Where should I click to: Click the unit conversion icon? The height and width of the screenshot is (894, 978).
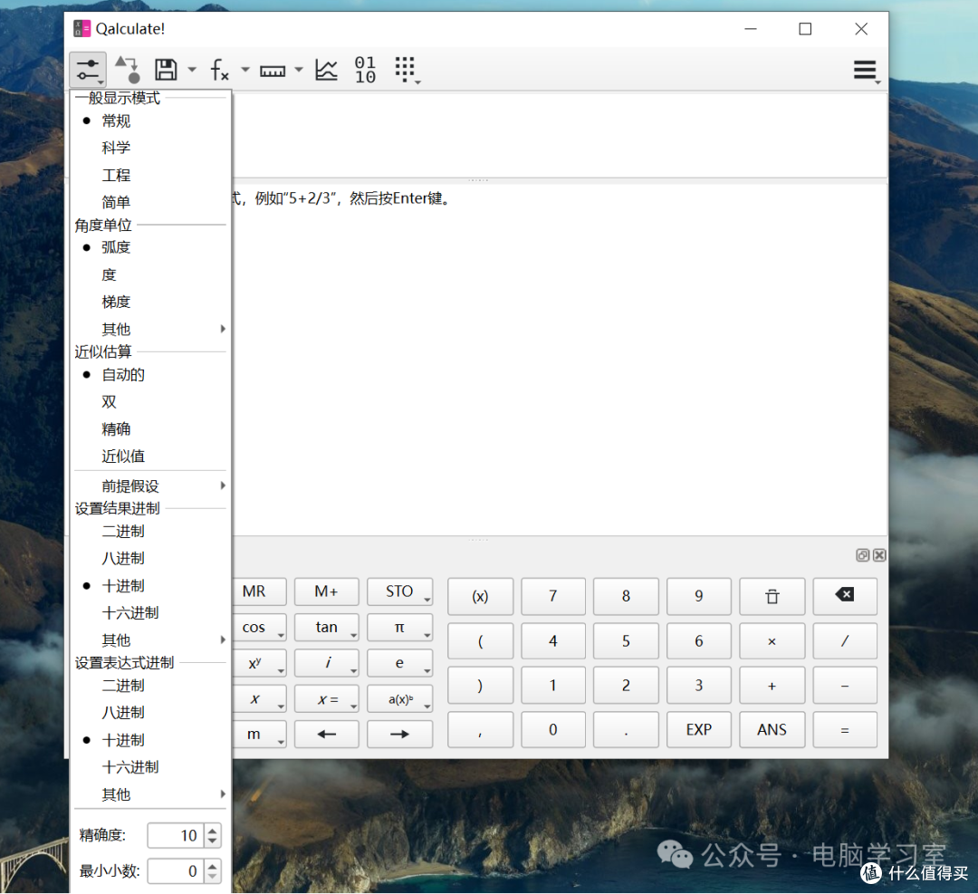pyautogui.click(x=128, y=69)
